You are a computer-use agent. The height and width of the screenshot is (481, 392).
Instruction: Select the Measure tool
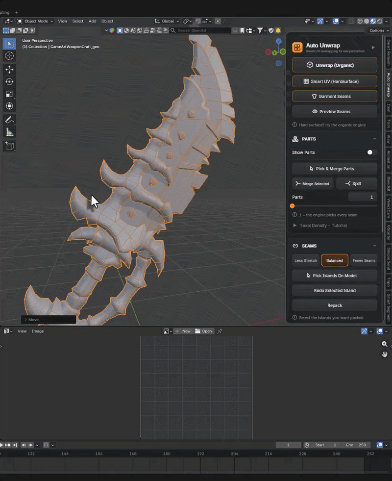pos(9,132)
